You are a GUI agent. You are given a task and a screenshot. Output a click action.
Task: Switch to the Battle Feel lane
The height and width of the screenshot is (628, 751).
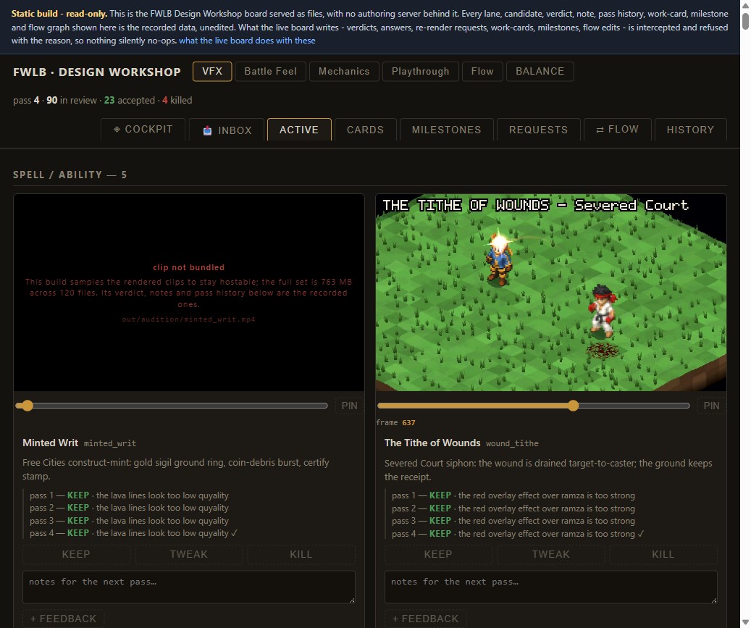coord(271,72)
